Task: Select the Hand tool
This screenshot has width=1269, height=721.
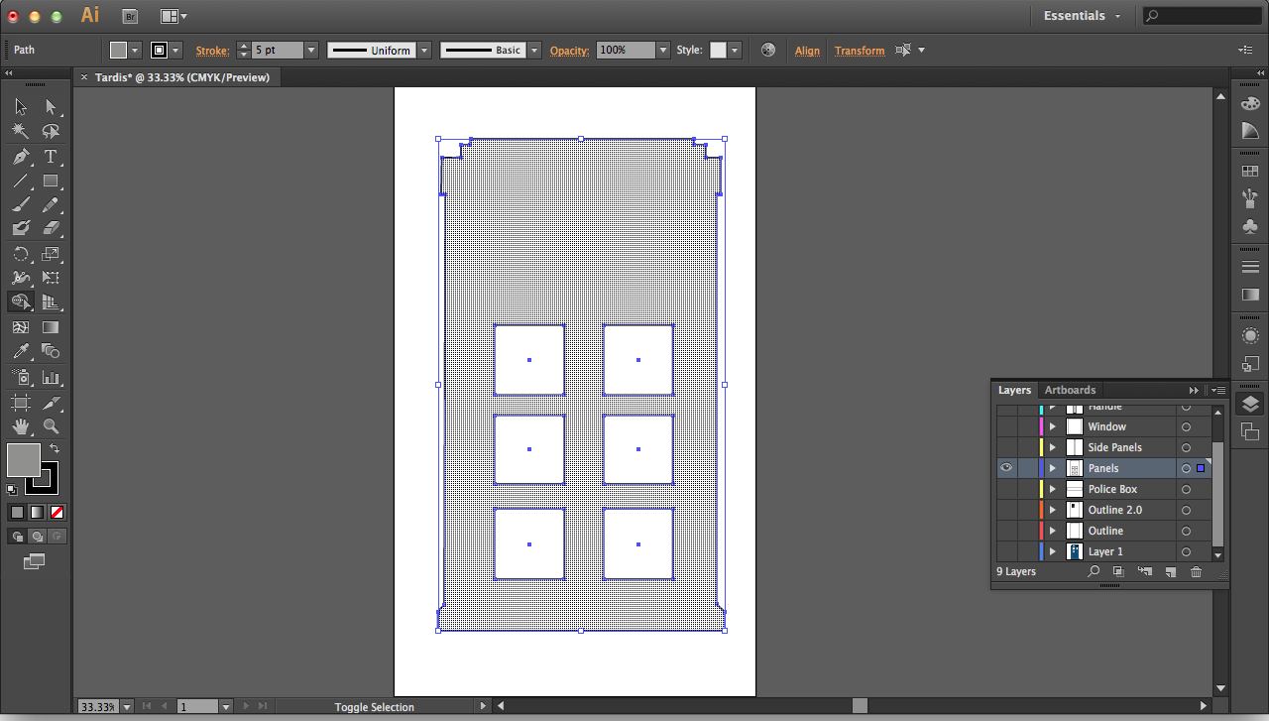Action: click(21, 426)
